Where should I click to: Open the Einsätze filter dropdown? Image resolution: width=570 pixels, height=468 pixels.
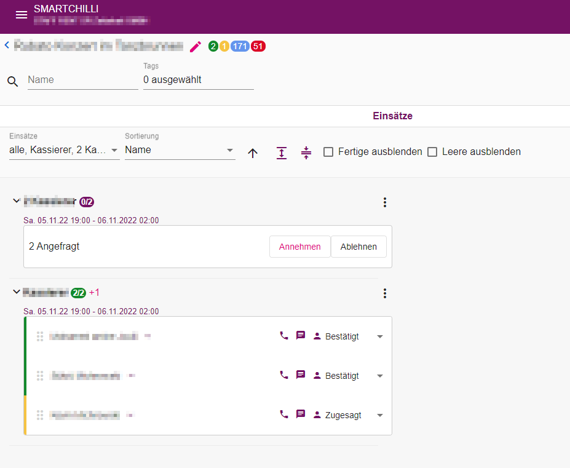click(x=64, y=150)
